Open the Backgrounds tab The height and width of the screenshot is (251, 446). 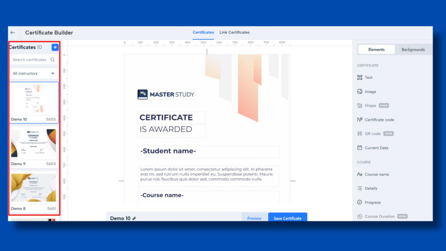point(412,49)
